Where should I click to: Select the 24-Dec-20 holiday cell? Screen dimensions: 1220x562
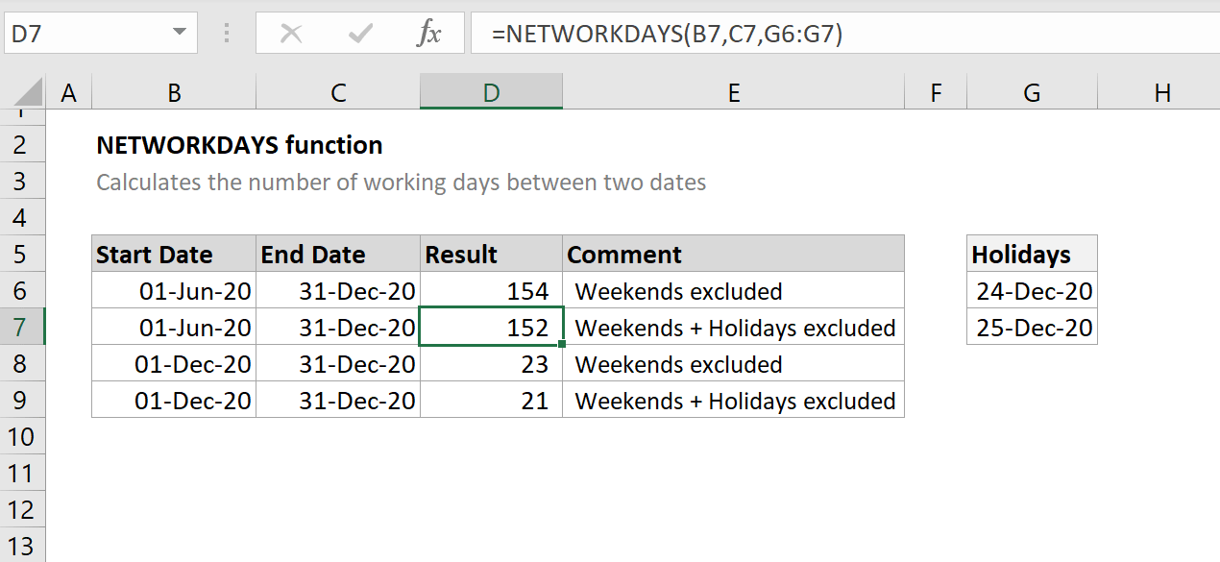[1031, 290]
